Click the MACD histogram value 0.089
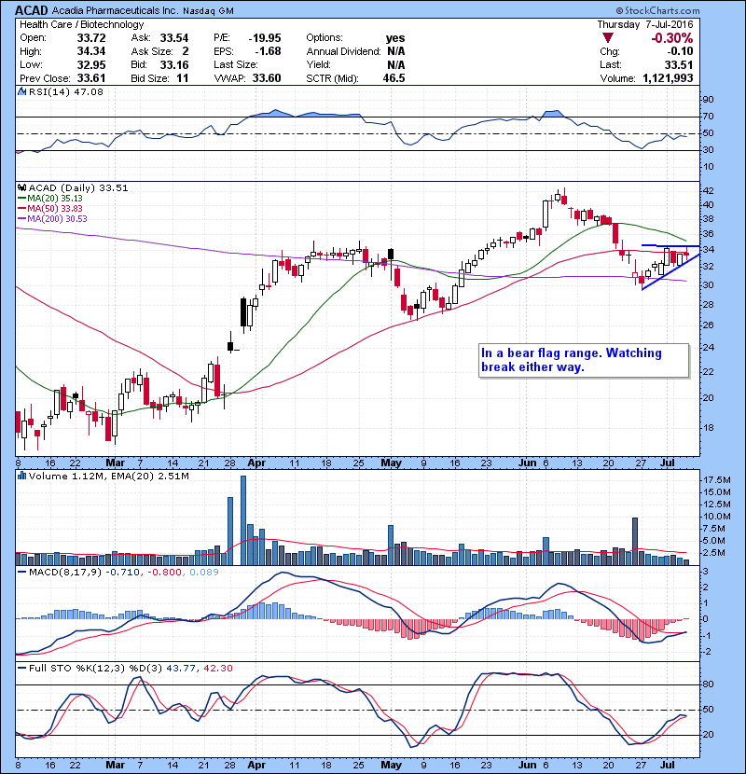This screenshot has height=774, width=746. tap(204, 573)
